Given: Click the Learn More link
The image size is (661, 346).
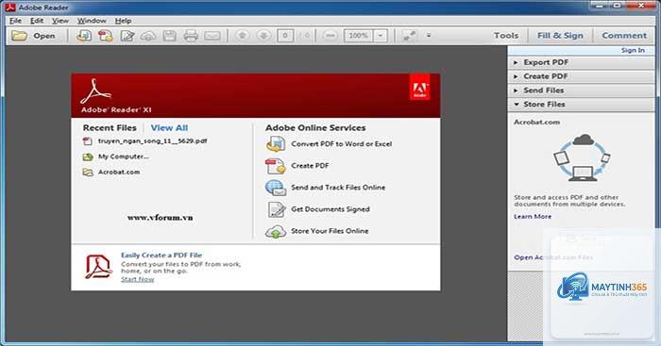Looking at the screenshot, I should pos(533,216).
